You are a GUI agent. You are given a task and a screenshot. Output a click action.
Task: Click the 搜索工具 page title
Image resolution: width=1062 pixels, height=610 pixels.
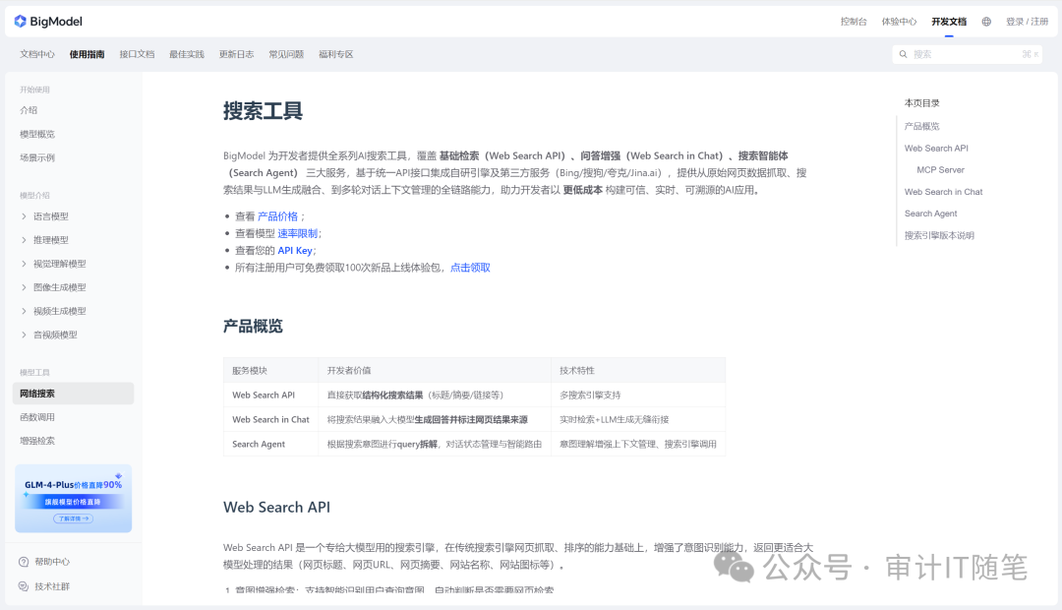point(263,110)
